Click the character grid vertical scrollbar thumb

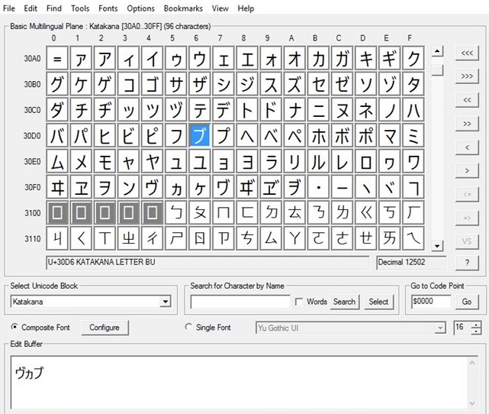pos(437,70)
